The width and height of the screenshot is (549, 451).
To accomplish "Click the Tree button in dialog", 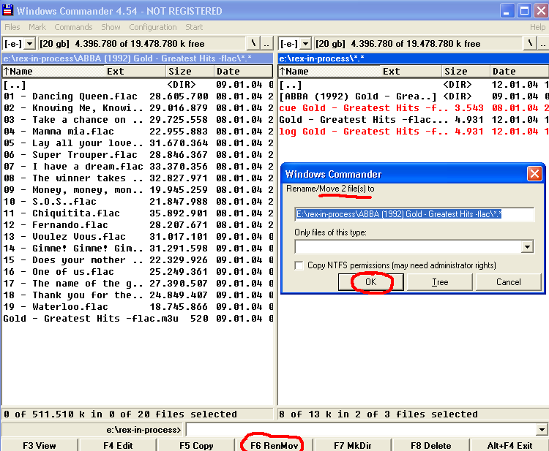I will point(440,282).
